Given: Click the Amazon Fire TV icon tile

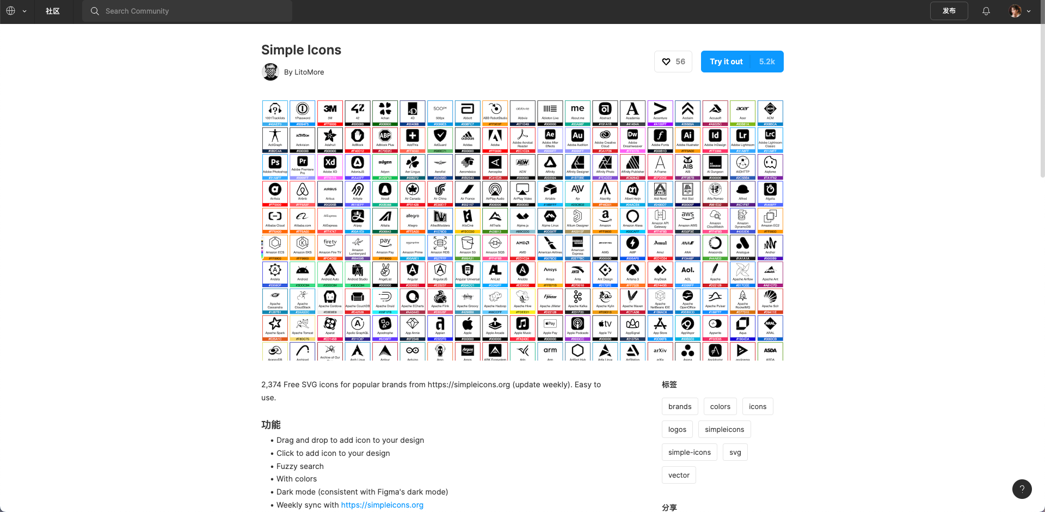Looking at the screenshot, I should point(330,248).
